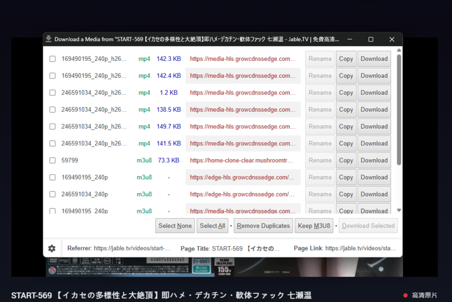452x302 pixels.
Task: Download the 149.7 KB mp4 file
Action: coord(374,126)
